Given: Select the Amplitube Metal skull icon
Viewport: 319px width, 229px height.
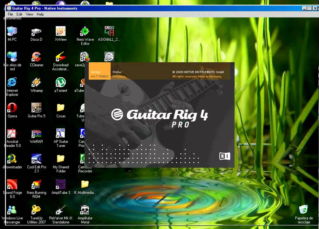Looking at the screenshot, I should pos(85,210).
